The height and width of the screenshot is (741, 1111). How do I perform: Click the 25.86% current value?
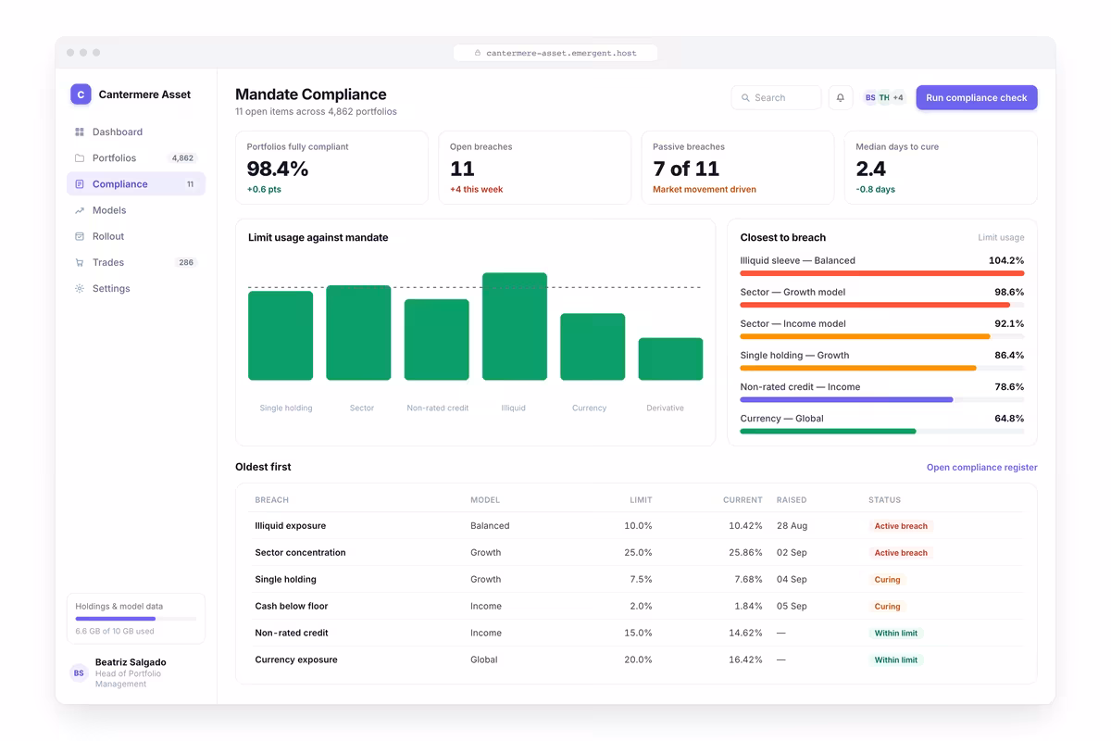(x=745, y=553)
